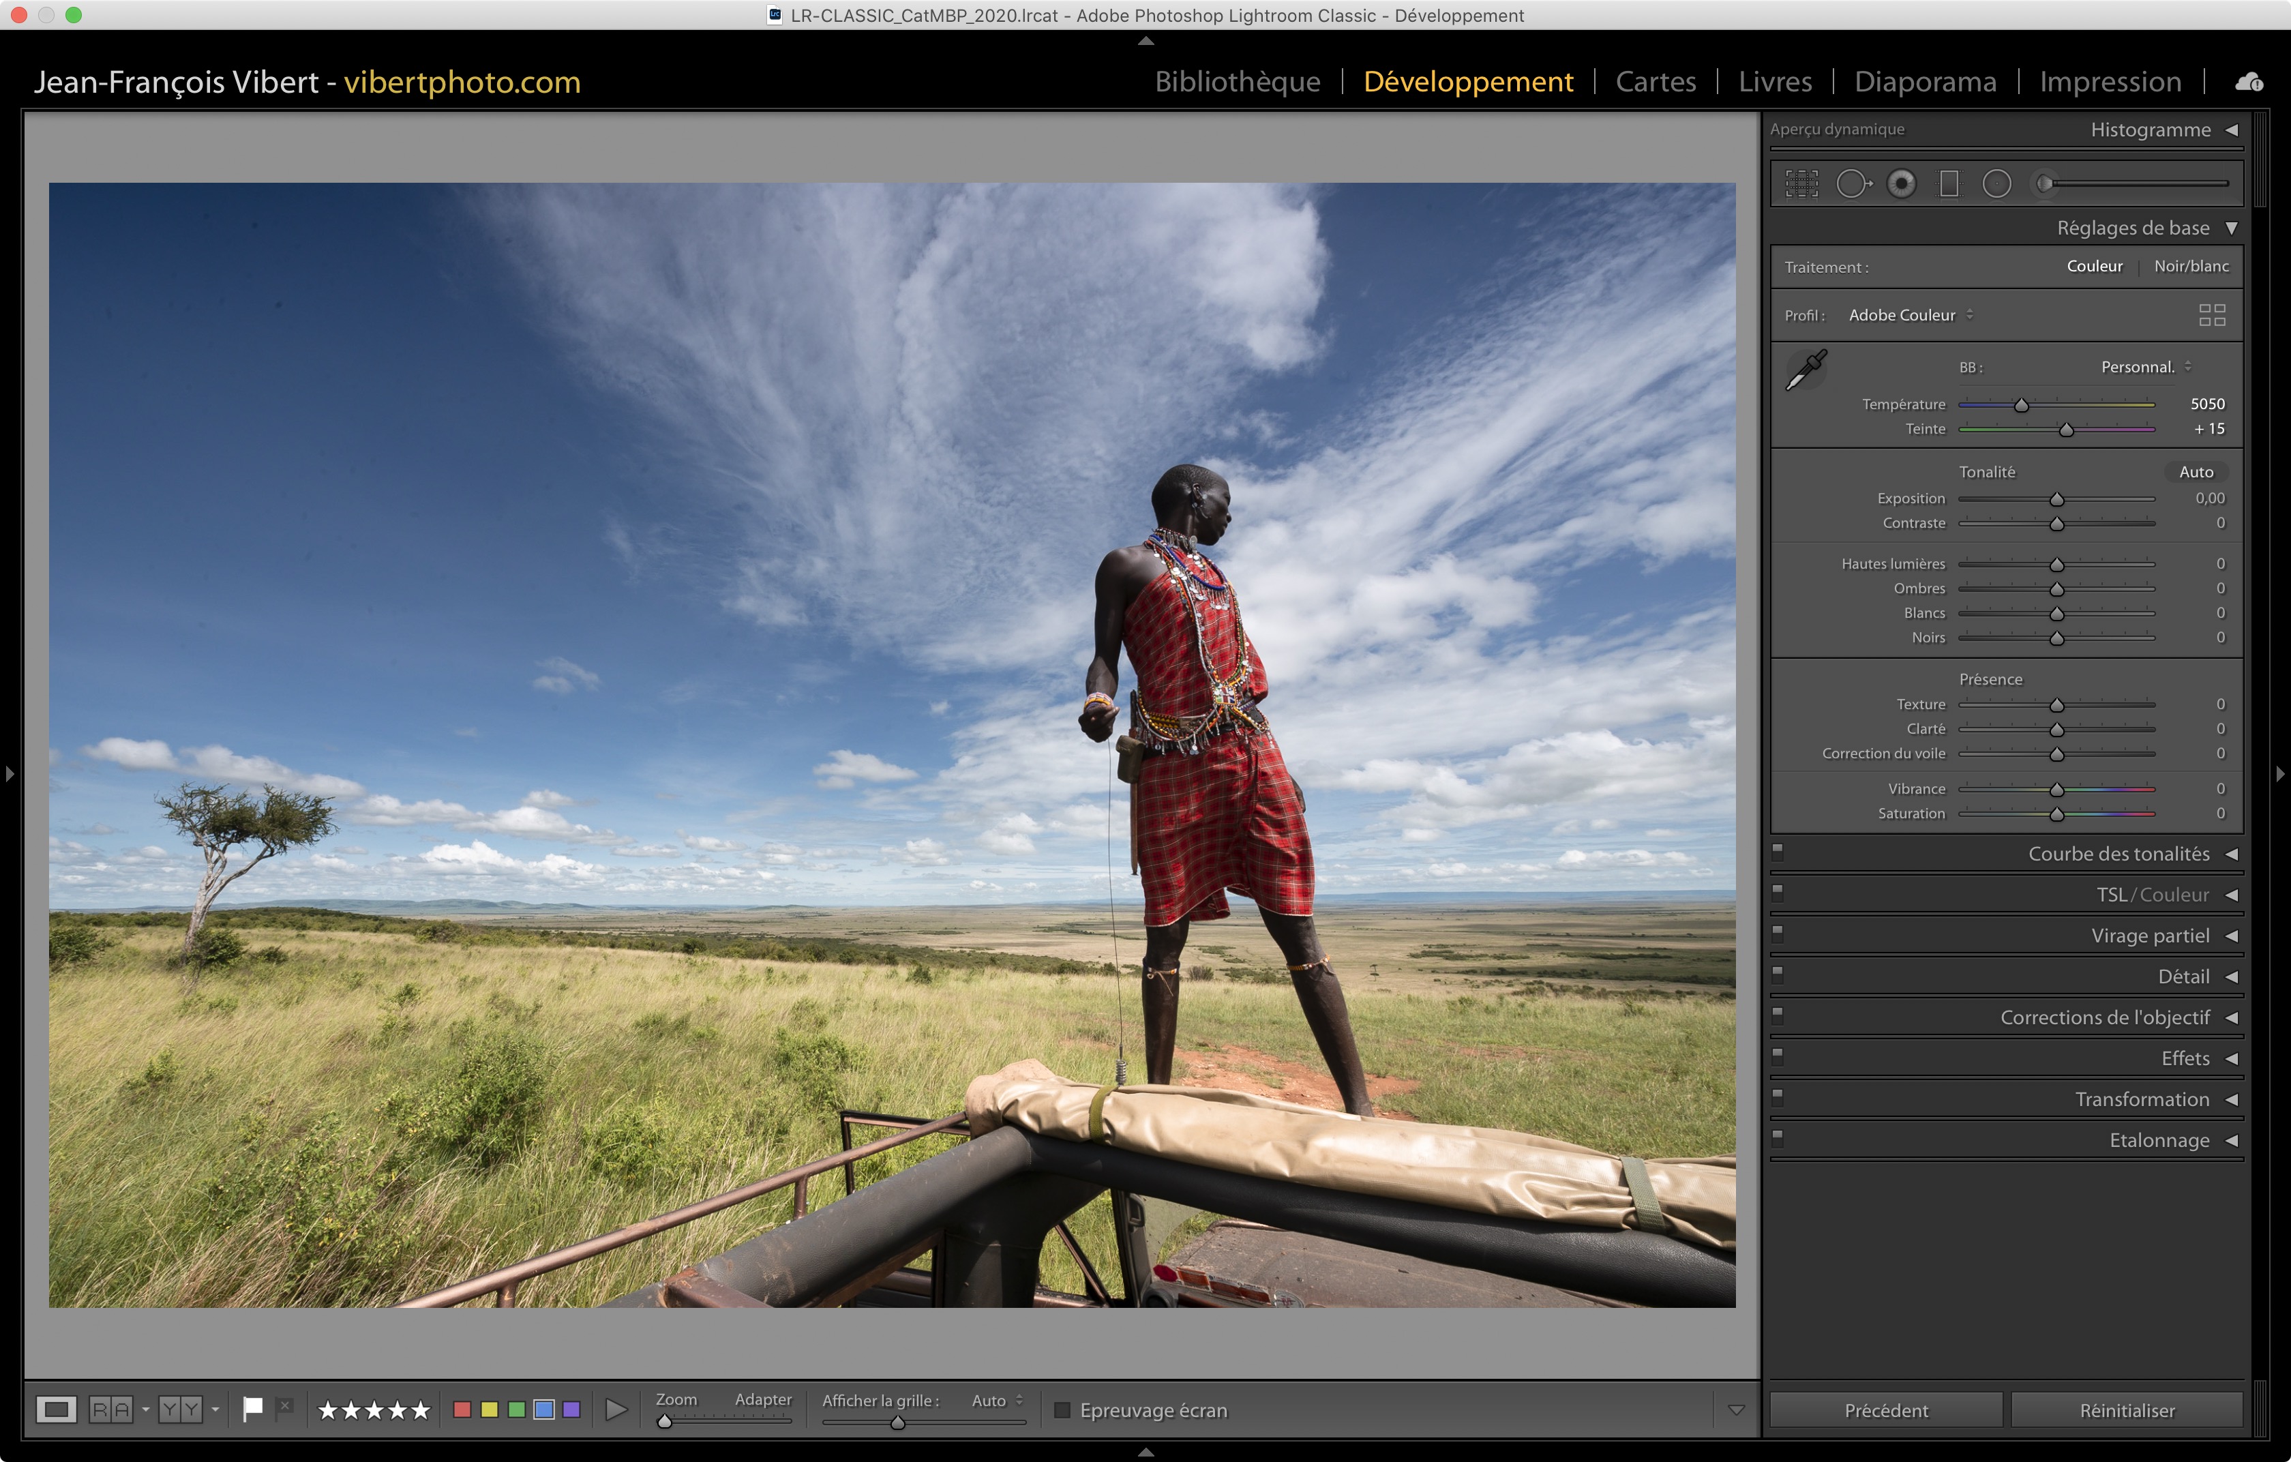Image resolution: width=2291 pixels, height=1462 pixels.
Task: Switch to the Bibliothèque module
Action: 1237,82
